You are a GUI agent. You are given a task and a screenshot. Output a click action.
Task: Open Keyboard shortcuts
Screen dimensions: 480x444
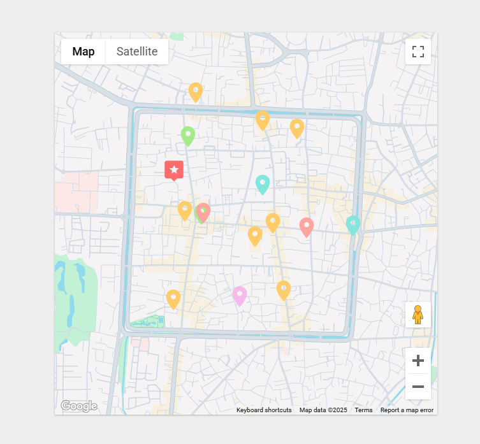264,410
